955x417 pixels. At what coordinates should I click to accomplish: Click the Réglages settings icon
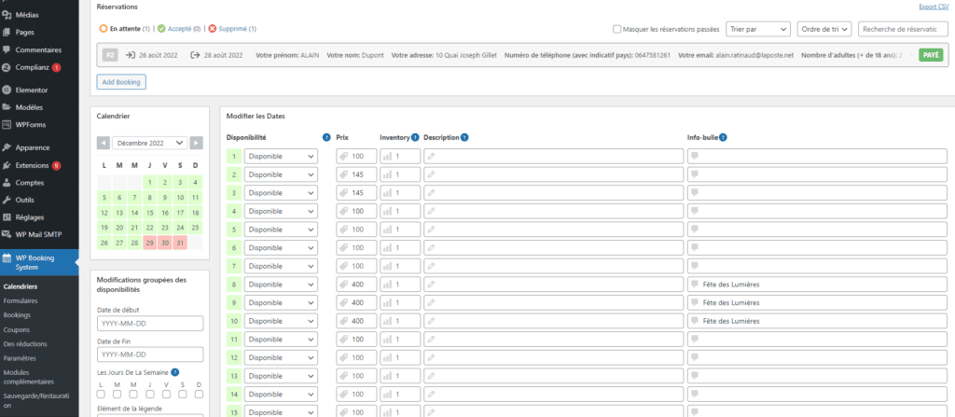tap(7, 216)
